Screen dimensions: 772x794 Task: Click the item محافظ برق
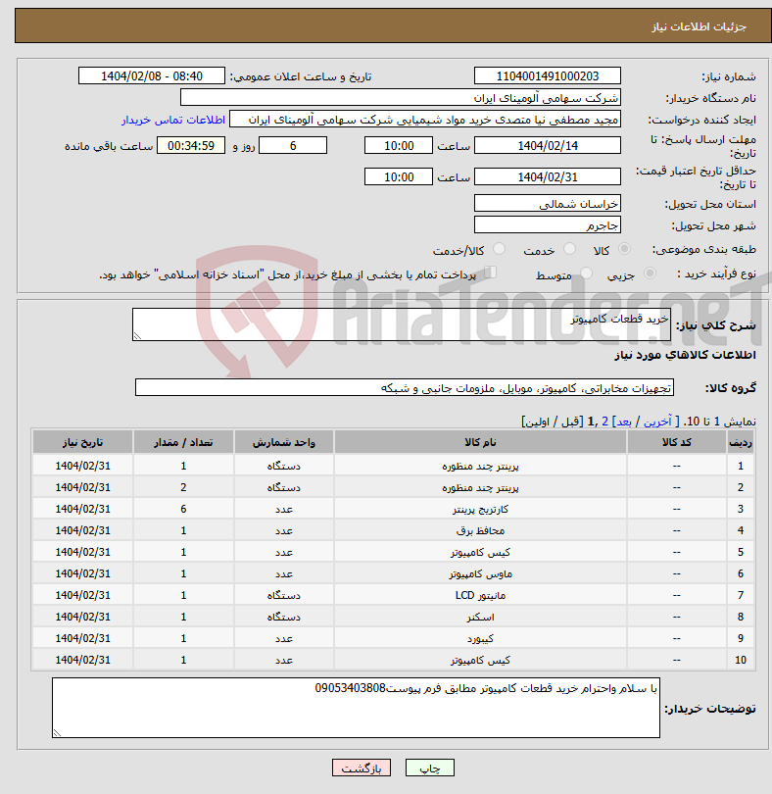(480, 530)
